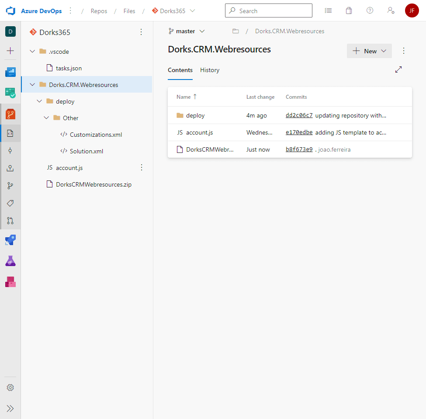Switch to the Contents tab
This screenshot has height=419, width=426.
[180, 70]
